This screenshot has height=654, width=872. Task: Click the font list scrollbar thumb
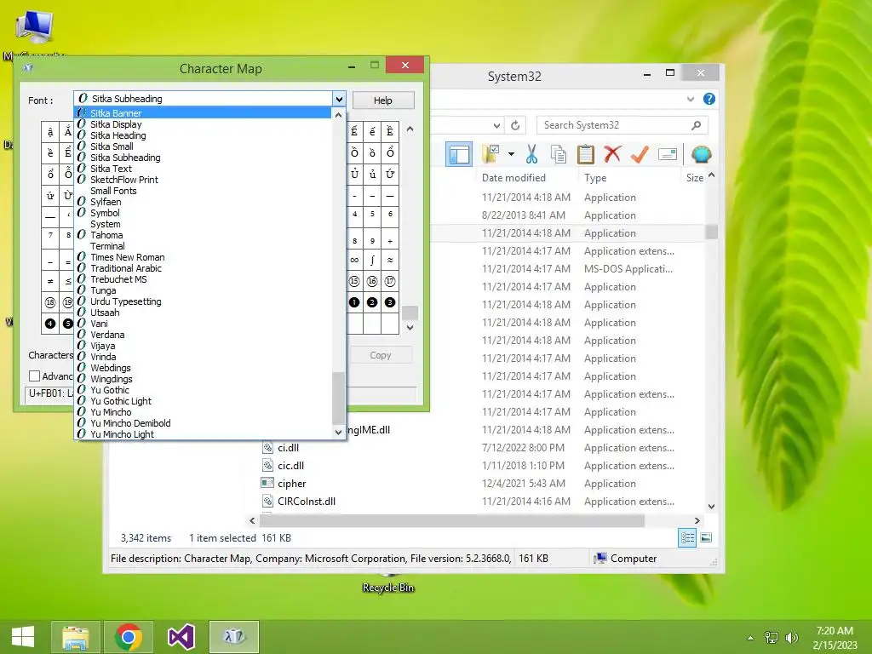(x=338, y=399)
